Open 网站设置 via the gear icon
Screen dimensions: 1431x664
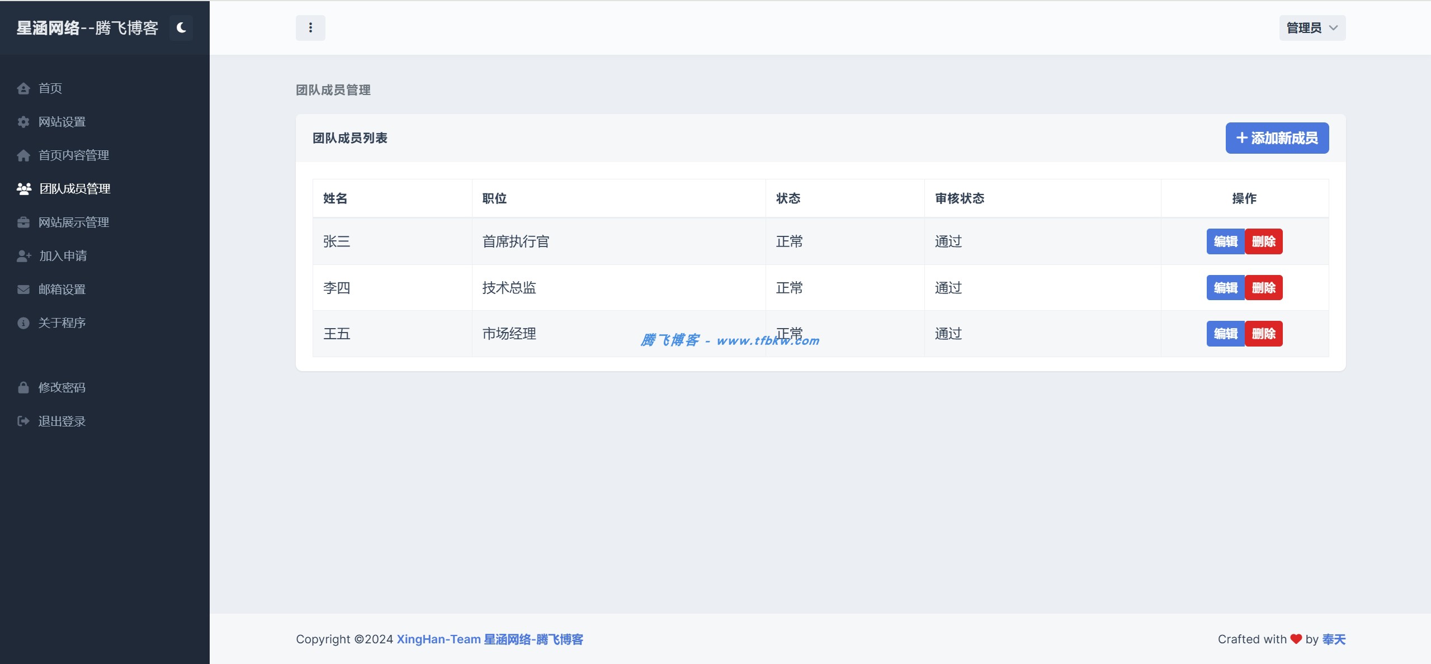point(23,121)
